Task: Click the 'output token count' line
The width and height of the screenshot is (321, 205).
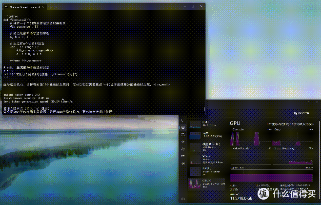Action: (21, 95)
